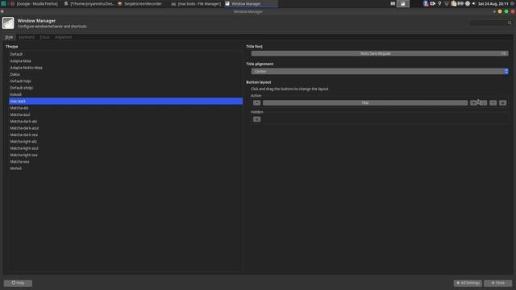Image resolution: width=516 pixels, height=290 pixels.
Task: Click the volume speaker tray icon
Action: click(x=474, y=3)
